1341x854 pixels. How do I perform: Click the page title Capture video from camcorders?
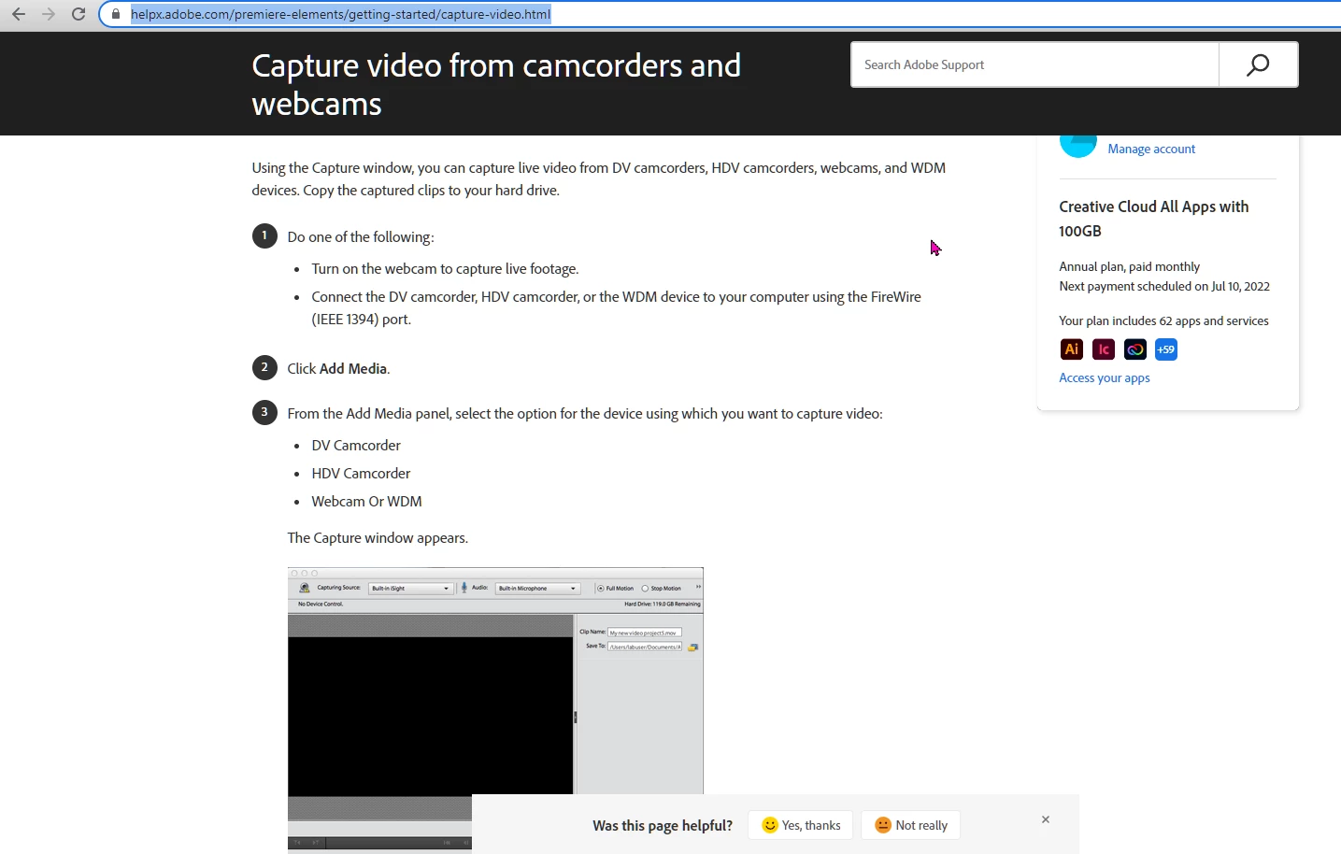coord(496,84)
